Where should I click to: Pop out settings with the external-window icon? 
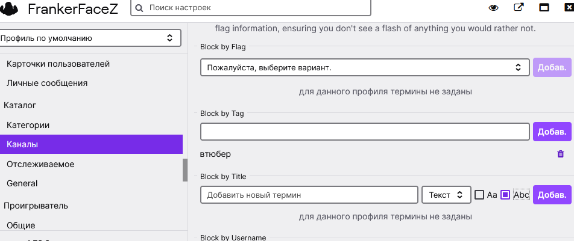(x=519, y=8)
